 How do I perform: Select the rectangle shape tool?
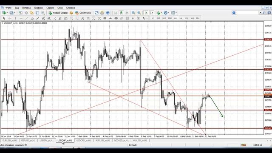[105, 18]
